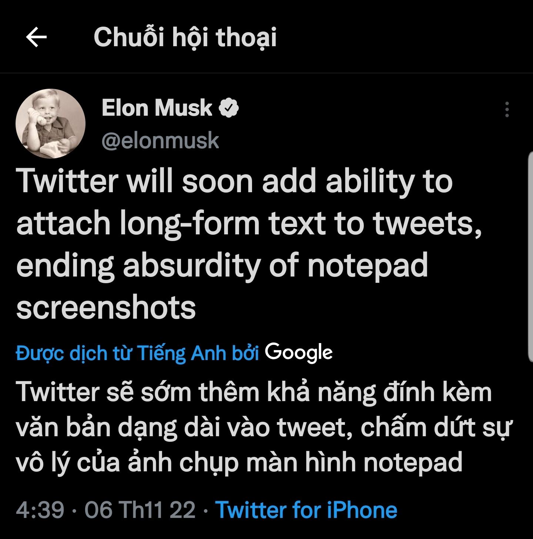Click the 4:39 tweet time

(x=40, y=510)
